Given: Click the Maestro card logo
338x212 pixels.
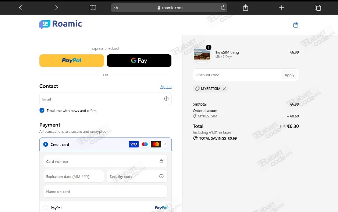Looking at the screenshot, I should click(145, 144).
